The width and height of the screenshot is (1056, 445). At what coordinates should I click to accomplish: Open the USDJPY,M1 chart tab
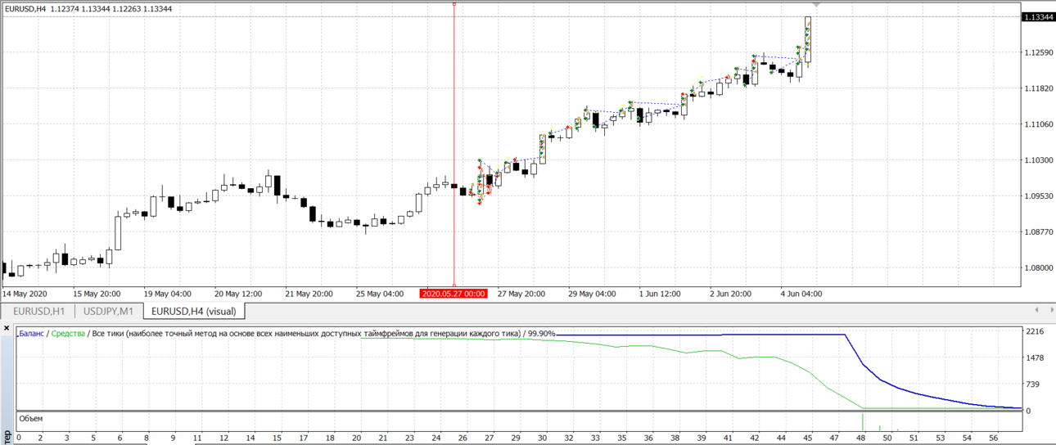click(x=109, y=311)
